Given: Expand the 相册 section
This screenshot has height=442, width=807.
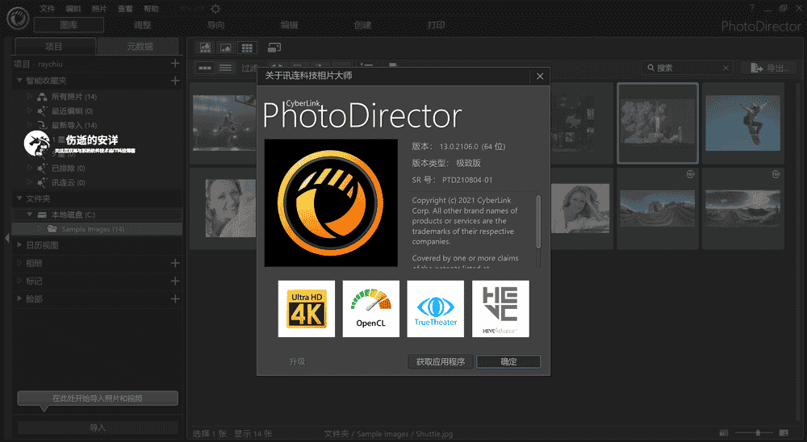Looking at the screenshot, I should 19,263.
